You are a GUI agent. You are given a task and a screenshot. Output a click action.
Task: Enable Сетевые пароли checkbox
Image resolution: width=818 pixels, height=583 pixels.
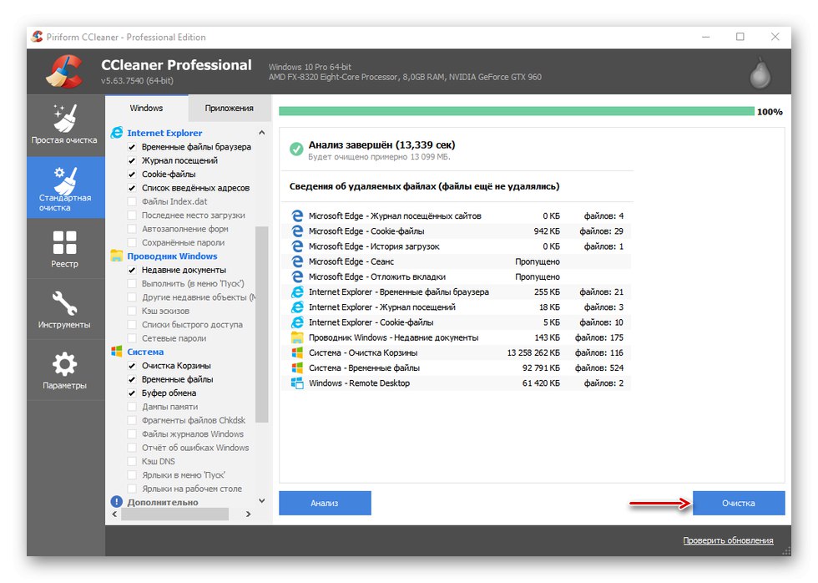132,338
